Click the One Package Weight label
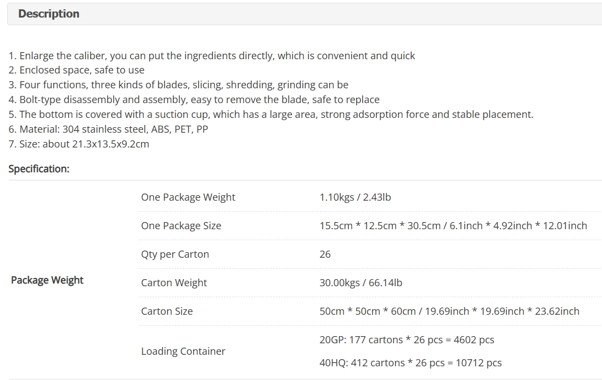 pos(188,197)
